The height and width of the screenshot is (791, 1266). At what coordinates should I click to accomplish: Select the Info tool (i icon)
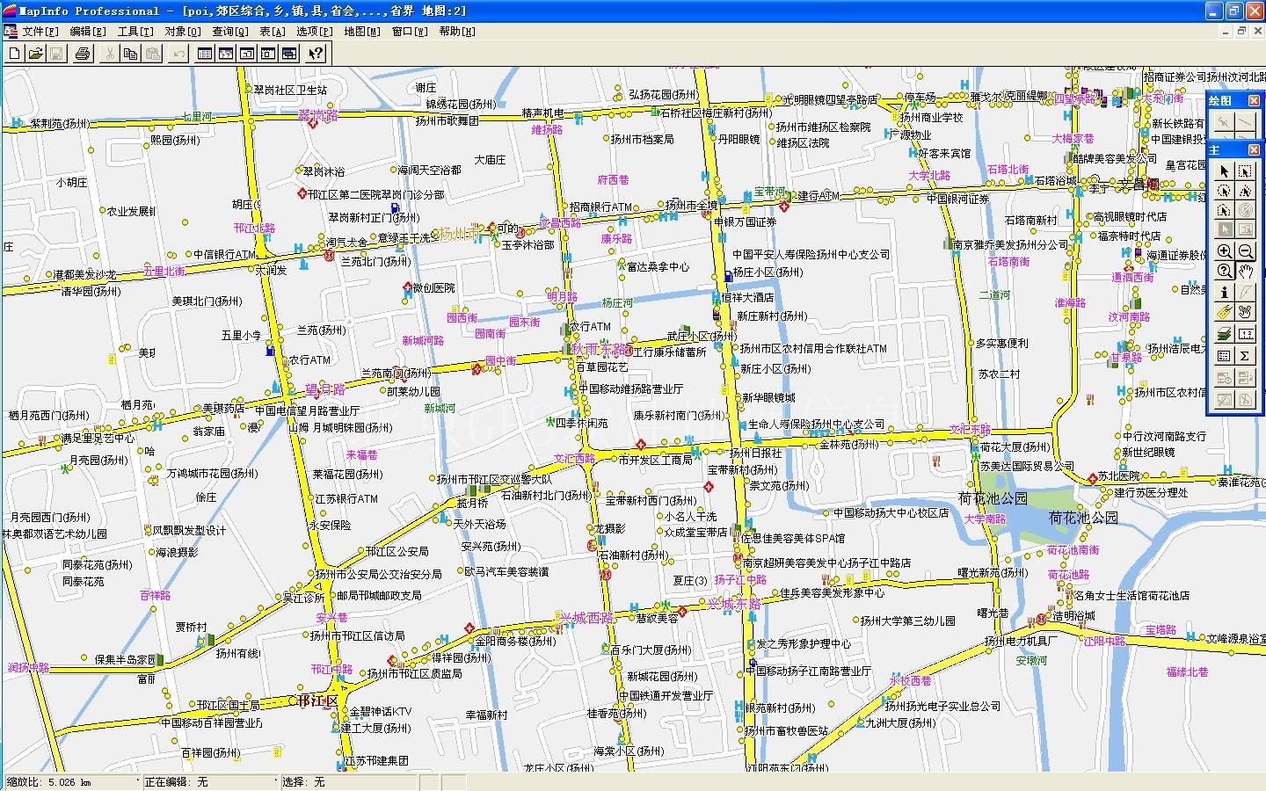pos(1224,292)
